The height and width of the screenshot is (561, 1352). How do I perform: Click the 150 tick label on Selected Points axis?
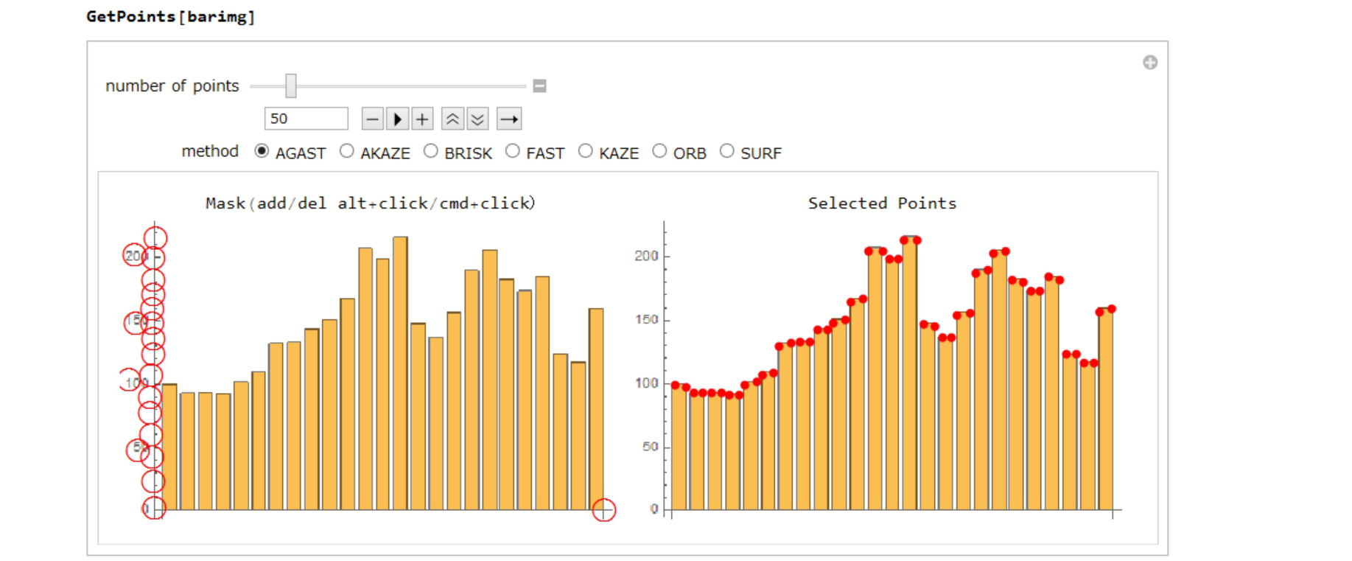point(646,319)
